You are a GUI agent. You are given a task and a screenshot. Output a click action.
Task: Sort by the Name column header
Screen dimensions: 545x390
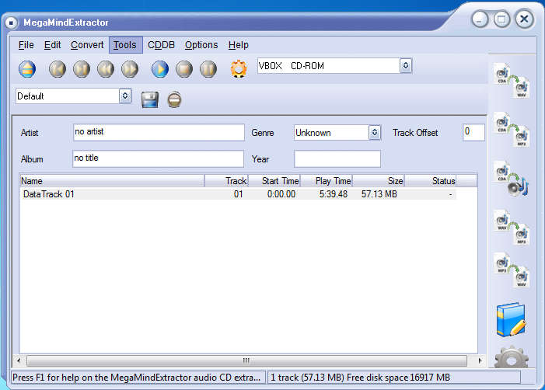pos(112,181)
